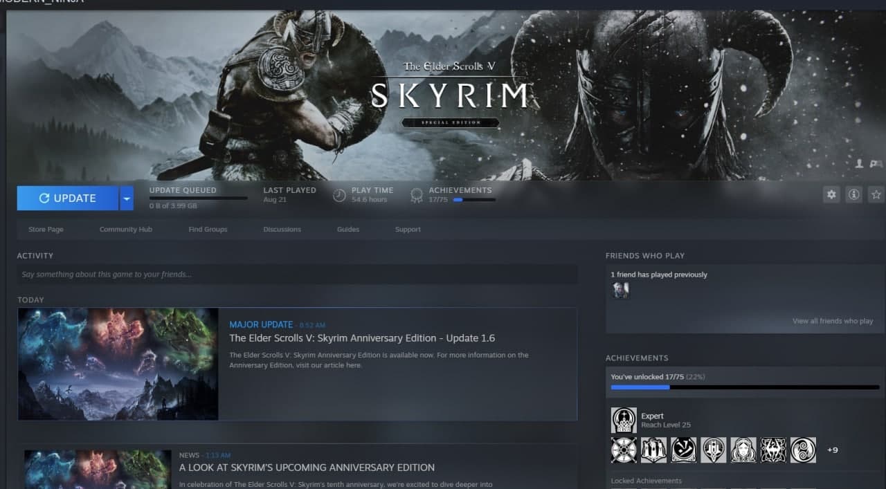
Task: Click the '0 B of 3.99 GB' text
Action: coord(173,206)
